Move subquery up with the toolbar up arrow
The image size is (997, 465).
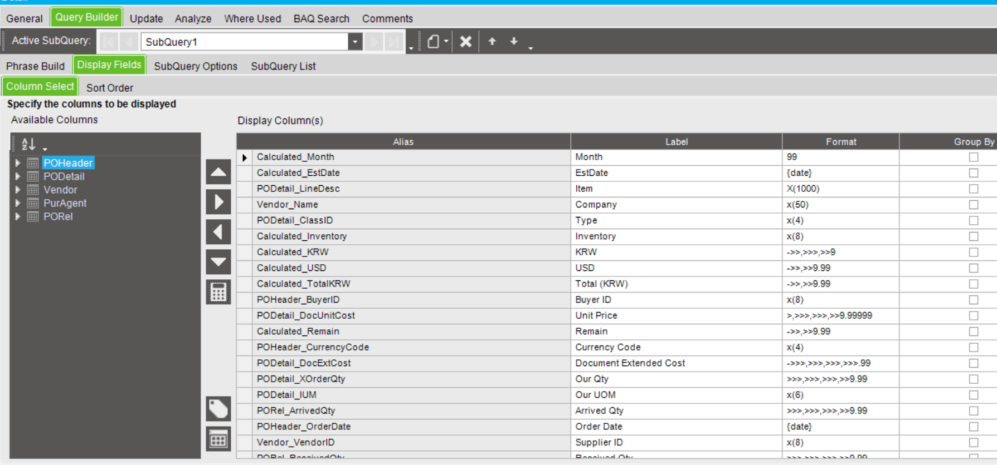point(492,41)
